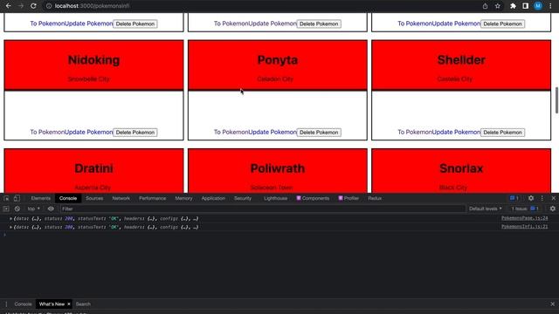This screenshot has height=314, width=559.
Task: Open console settings gear
Action: (x=553, y=208)
